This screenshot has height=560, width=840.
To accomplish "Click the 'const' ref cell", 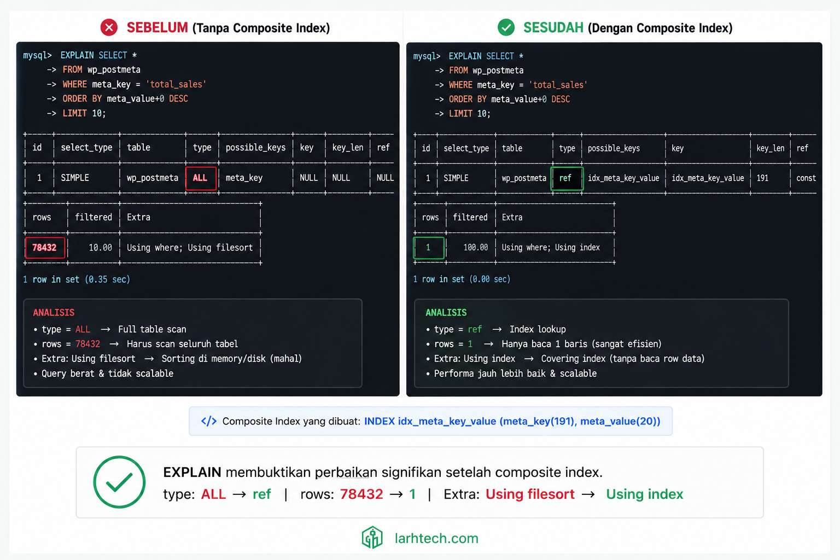I will 806,178.
